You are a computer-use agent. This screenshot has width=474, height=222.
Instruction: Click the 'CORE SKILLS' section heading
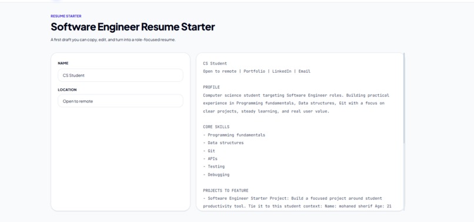click(216, 127)
